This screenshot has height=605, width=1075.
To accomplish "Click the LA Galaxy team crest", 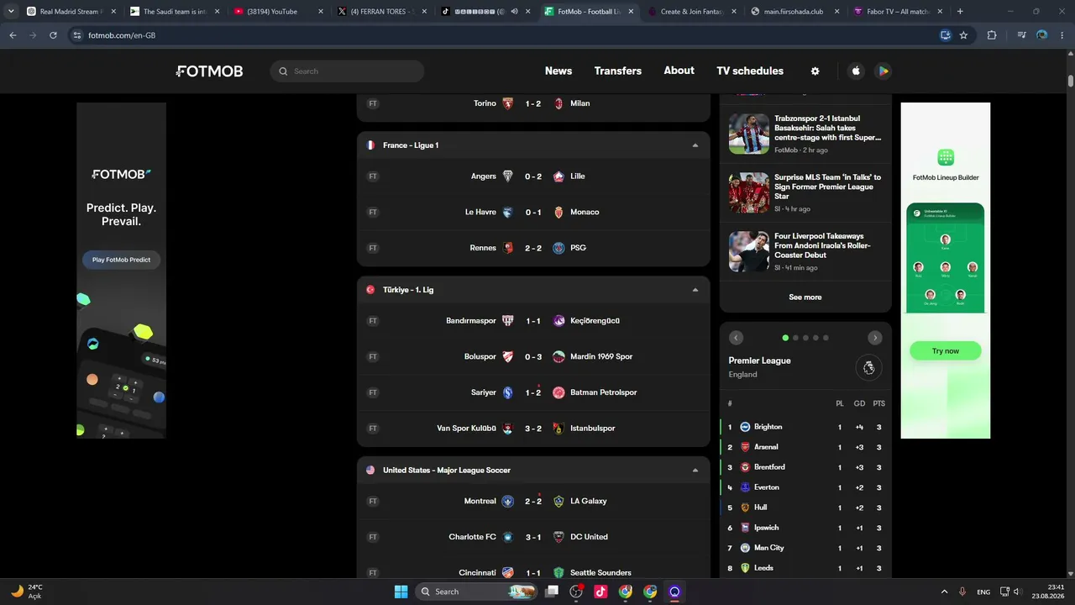I will click(558, 501).
